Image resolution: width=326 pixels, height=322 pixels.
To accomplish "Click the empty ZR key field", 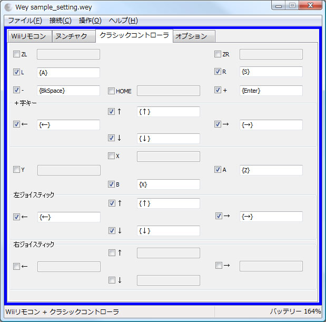I will (271, 54).
